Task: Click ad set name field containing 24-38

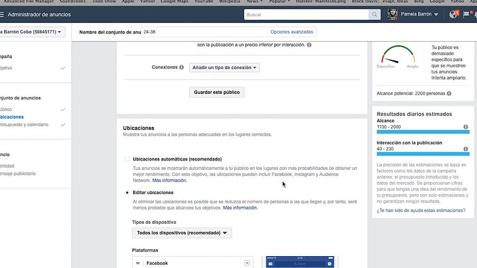Action: tap(204, 32)
